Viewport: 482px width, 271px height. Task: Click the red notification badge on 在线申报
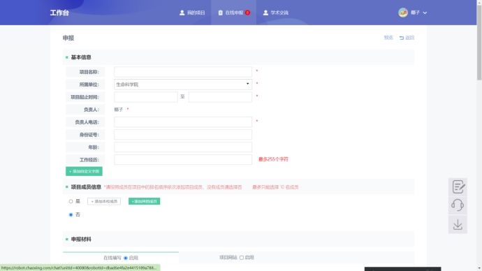click(x=247, y=13)
